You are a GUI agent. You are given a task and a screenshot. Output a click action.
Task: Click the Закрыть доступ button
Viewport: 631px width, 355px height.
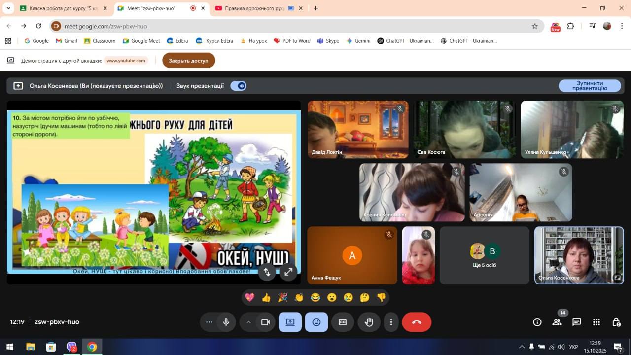coord(188,61)
